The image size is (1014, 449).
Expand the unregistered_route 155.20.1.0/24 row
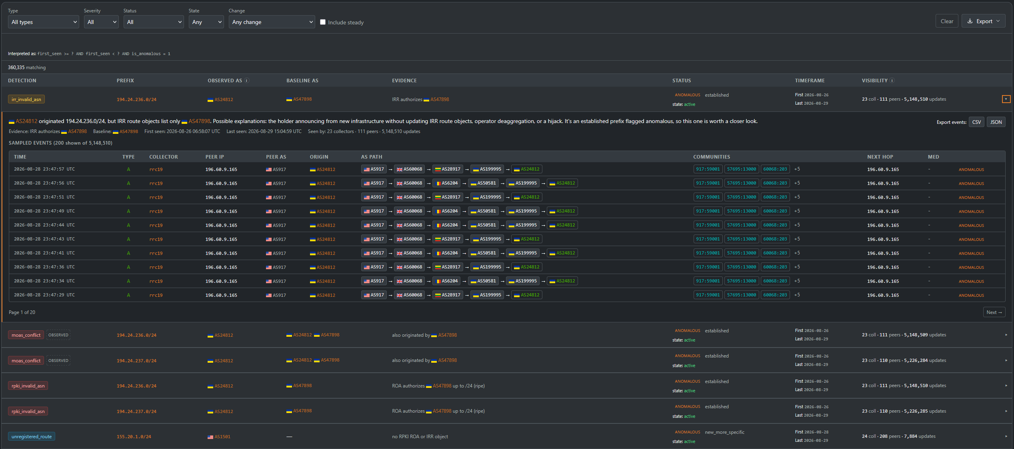pos(1006,436)
